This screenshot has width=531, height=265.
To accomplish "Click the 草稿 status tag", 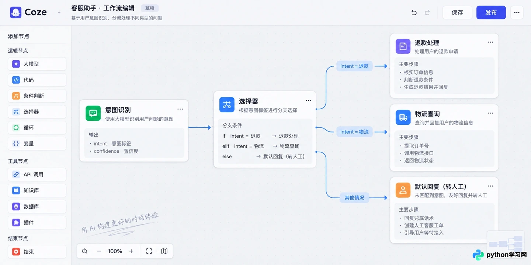I will click(x=150, y=8).
